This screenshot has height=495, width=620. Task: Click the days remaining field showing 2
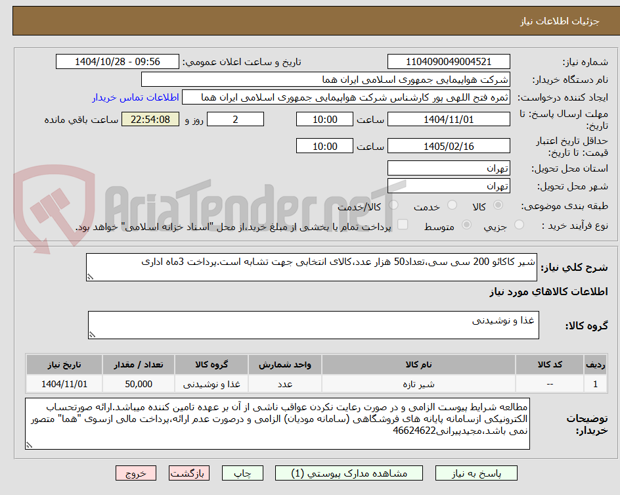pyautogui.click(x=235, y=119)
